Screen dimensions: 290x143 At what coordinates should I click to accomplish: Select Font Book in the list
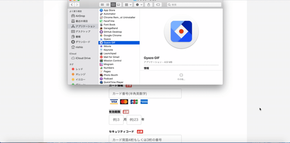[x=119, y=25]
